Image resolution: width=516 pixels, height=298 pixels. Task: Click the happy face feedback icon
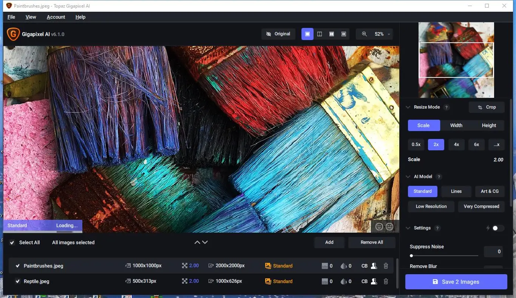pos(379,227)
